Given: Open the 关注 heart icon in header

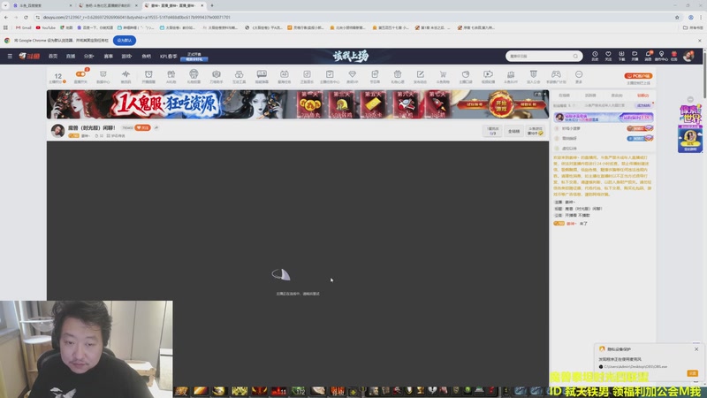Looking at the screenshot, I should click(608, 56).
